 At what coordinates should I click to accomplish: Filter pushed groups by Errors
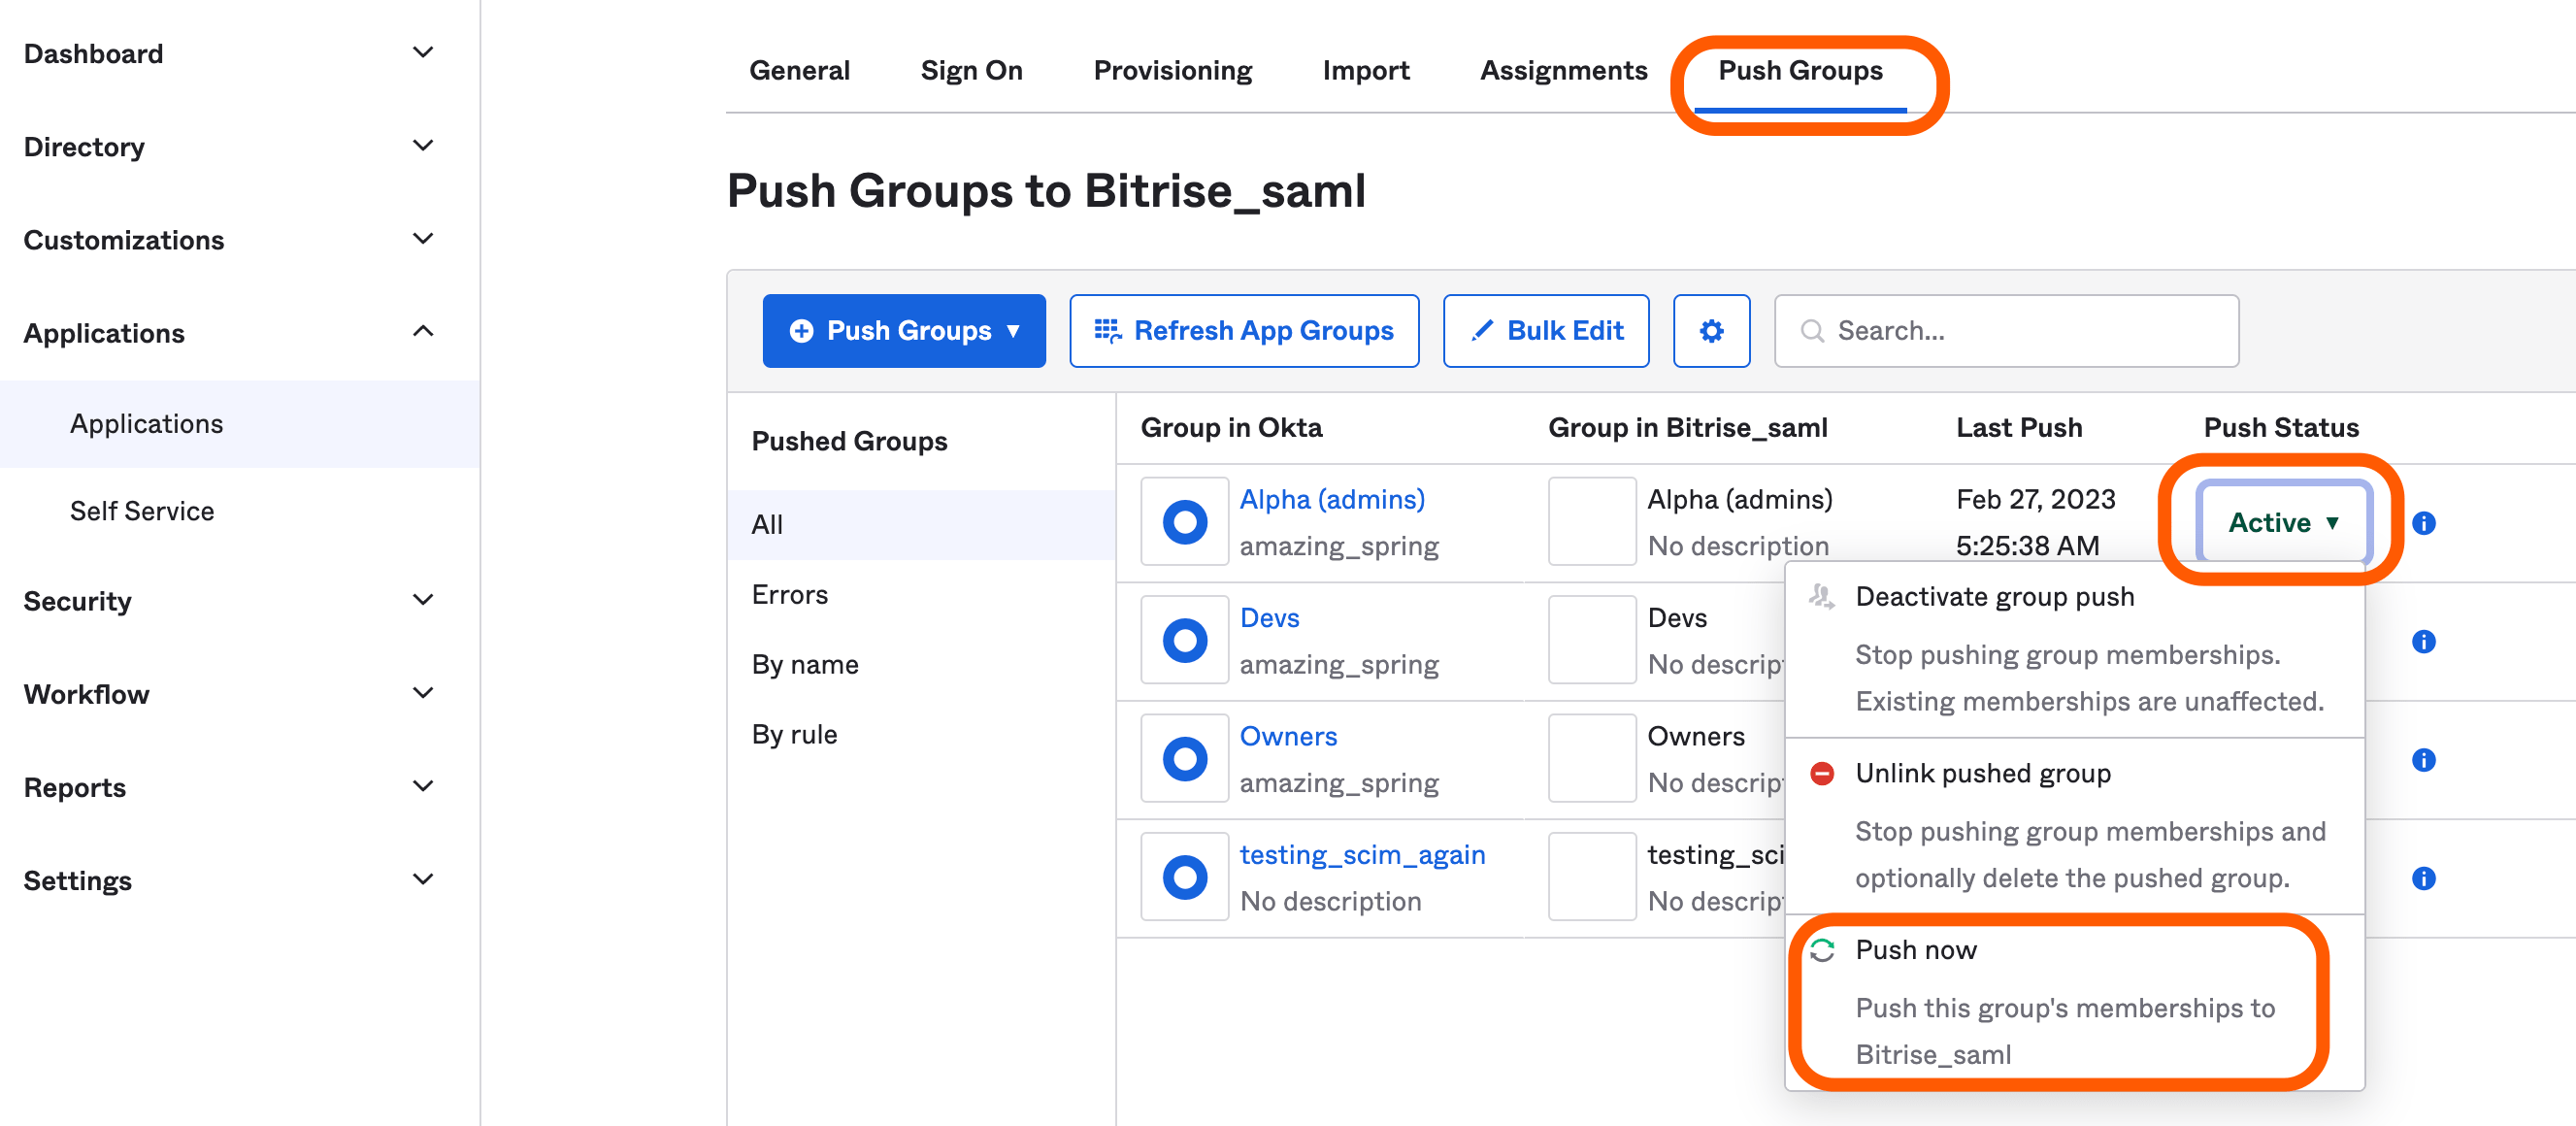click(789, 595)
